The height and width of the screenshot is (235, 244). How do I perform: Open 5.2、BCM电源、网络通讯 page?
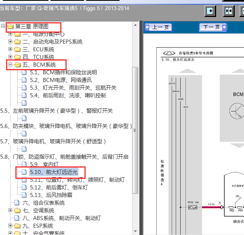tap(61, 80)
